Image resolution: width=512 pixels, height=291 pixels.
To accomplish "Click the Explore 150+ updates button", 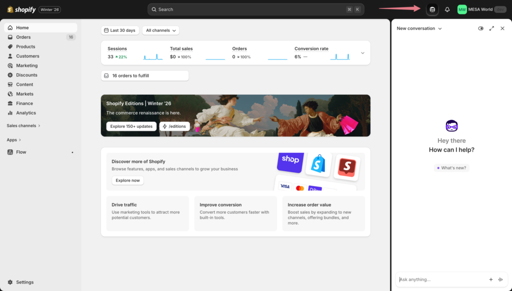I will [131, 126].
